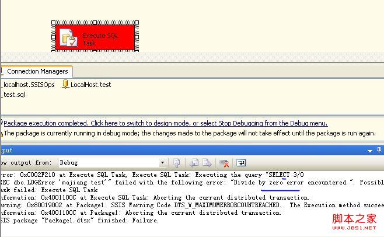The height and width of the screenshot is (237, 384).
Task: Go to previous message in Output
Action: coord(193,163)
